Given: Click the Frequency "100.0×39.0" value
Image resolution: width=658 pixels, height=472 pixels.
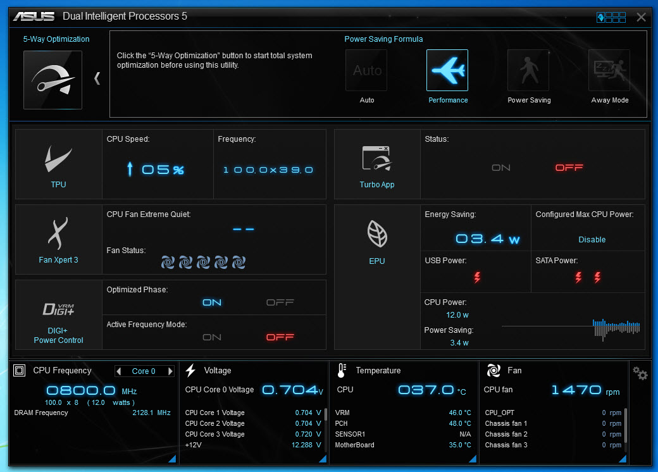Looking at the screenshot, I should click(x=268, y=170).
